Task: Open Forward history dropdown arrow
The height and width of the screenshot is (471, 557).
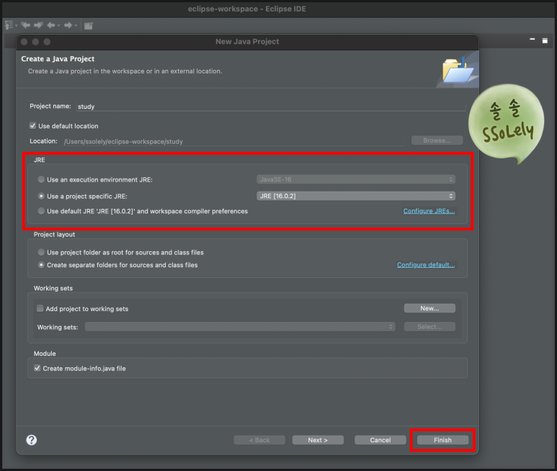Action: point(76,25)
